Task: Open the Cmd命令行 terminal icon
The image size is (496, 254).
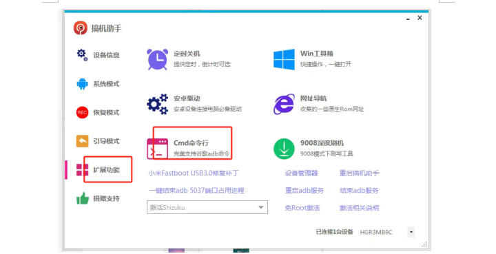Action: [157, 149]
